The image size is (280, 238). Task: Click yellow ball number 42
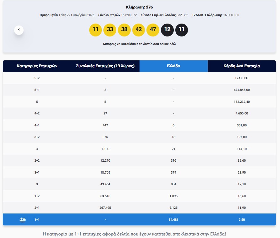click(x=139, y=30)
